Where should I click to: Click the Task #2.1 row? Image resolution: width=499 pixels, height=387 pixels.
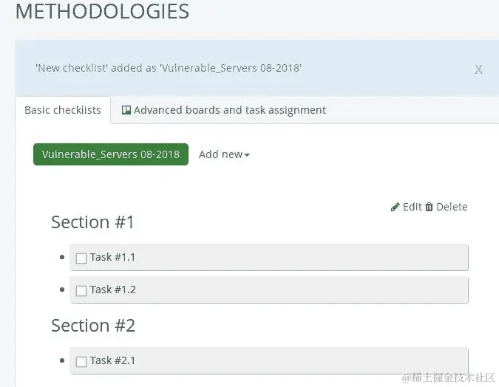click(269, 360)
